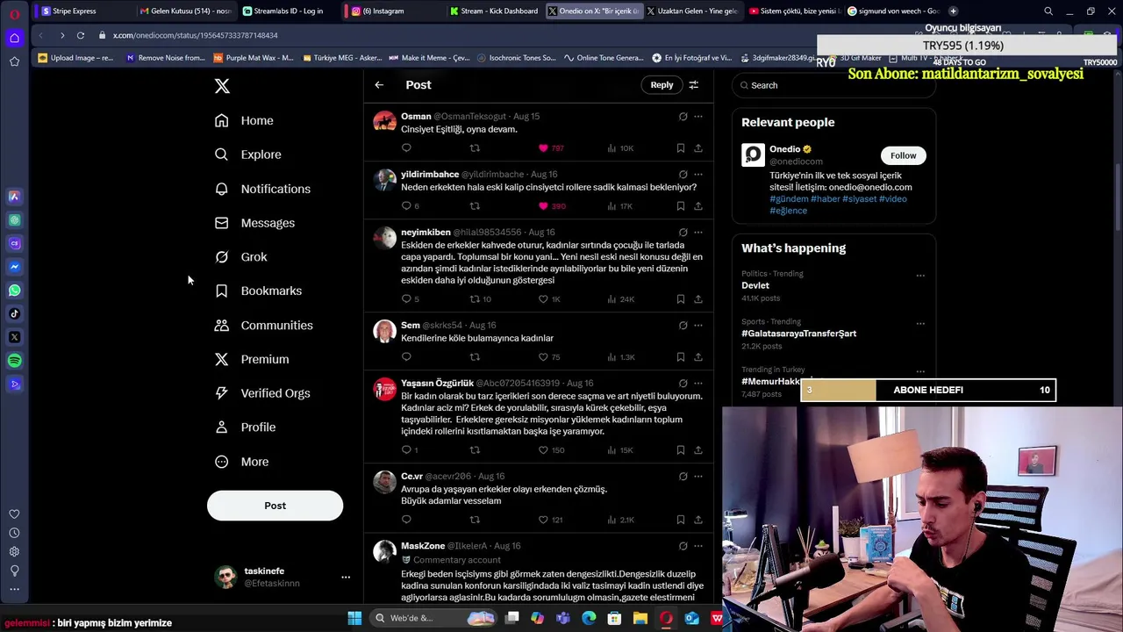Reply to Osman's post

[x=406, y=148]
